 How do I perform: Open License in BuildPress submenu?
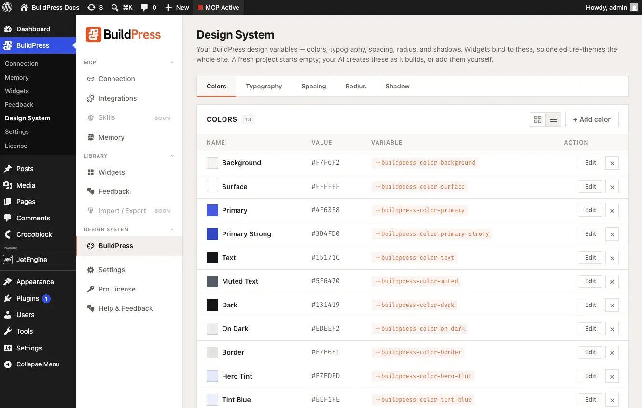point(16,146)
